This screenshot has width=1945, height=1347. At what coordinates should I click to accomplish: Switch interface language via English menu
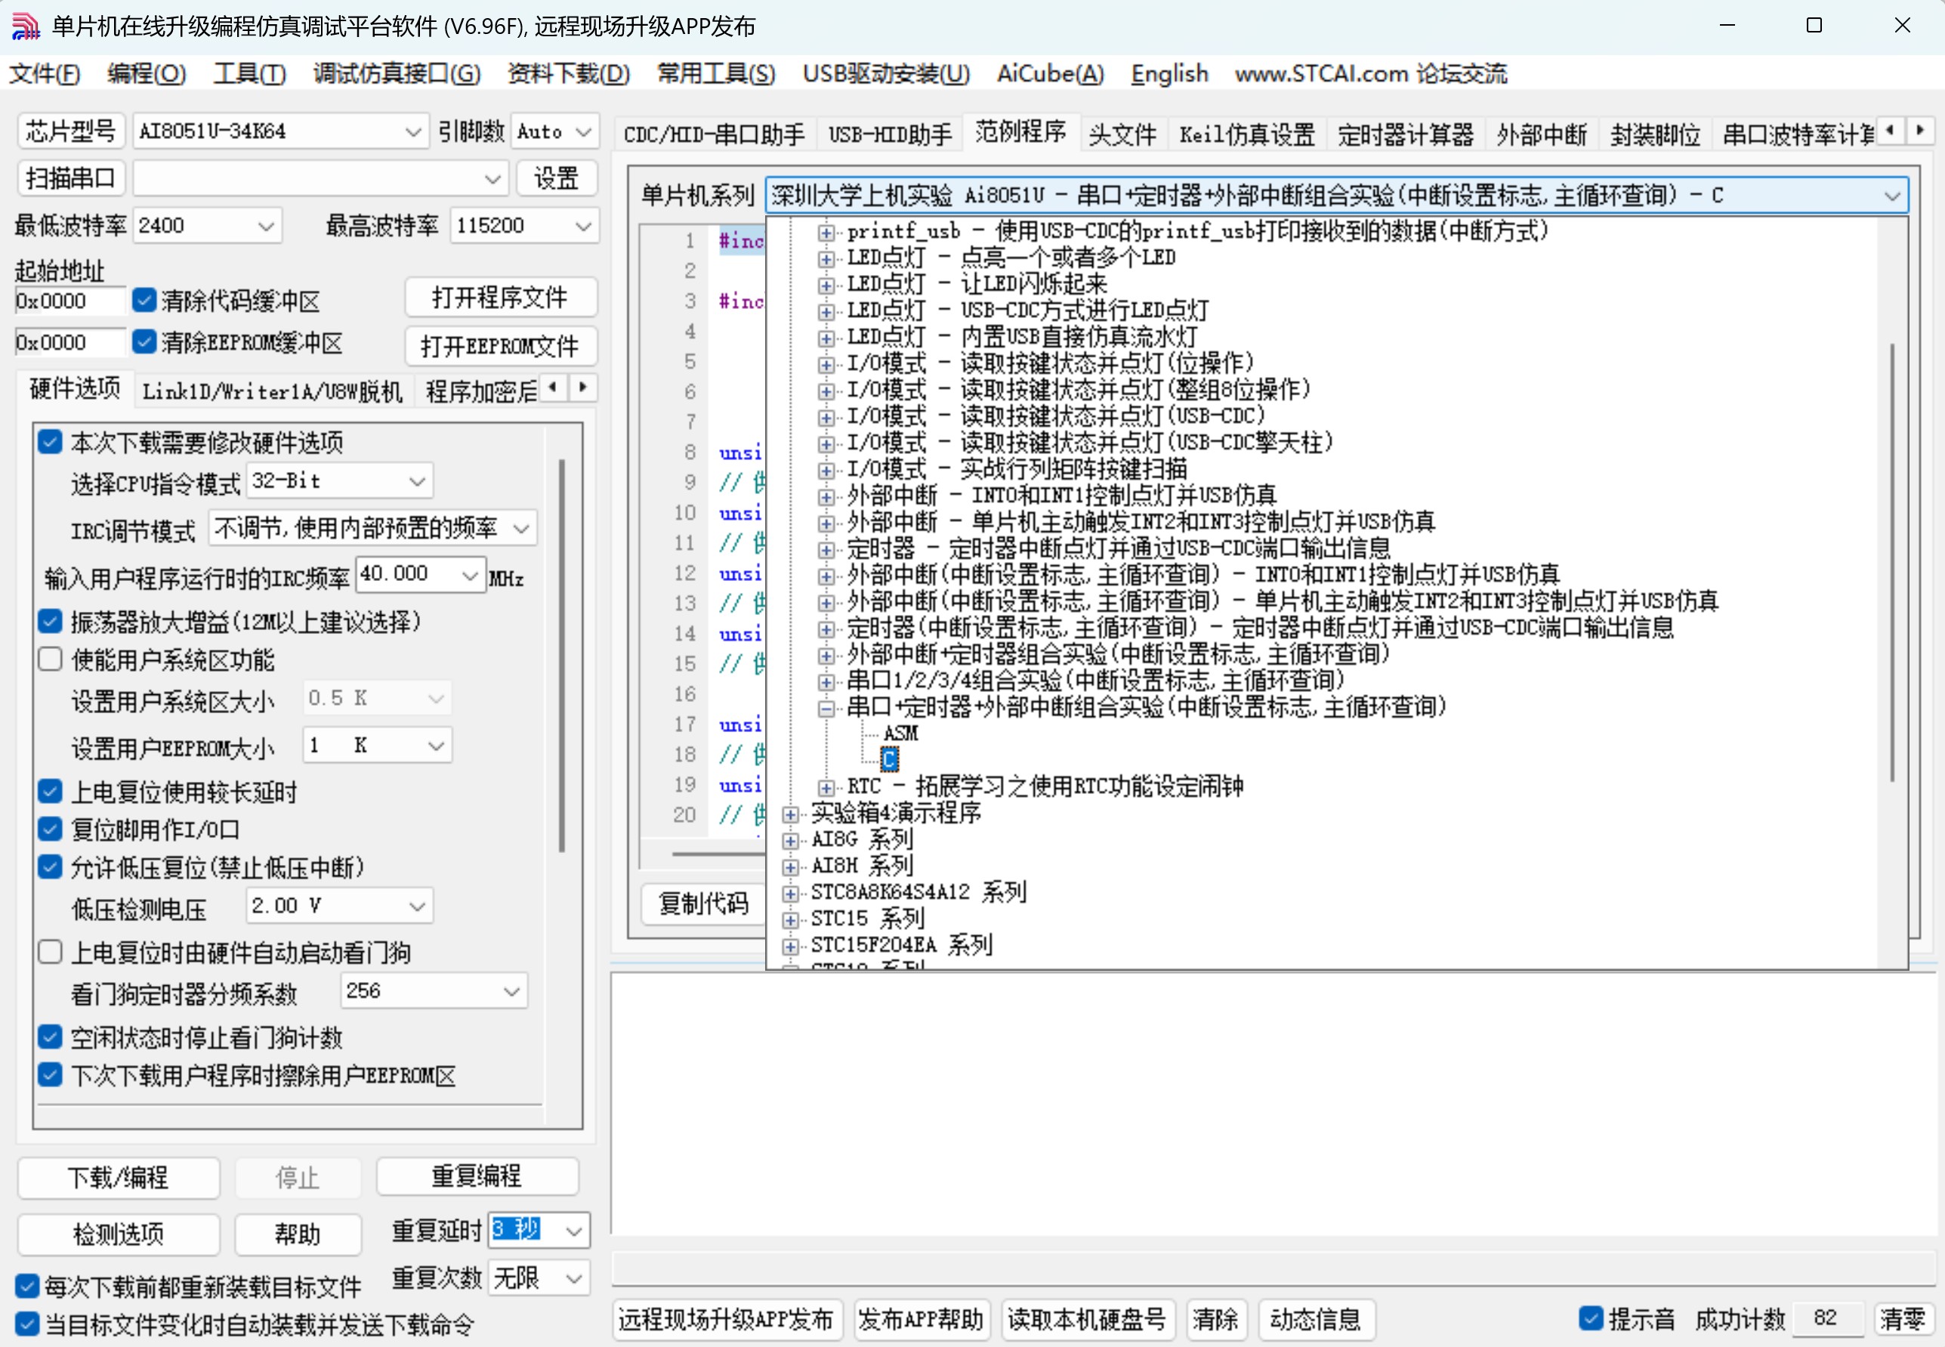pyautogui.click(x=1169, y=74)
